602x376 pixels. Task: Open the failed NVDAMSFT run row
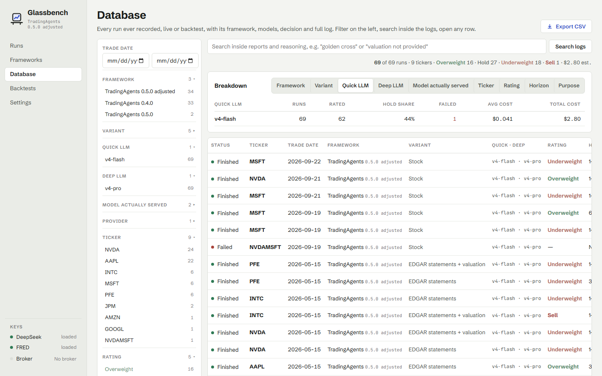pyautogui.click(x=400, y=247)
